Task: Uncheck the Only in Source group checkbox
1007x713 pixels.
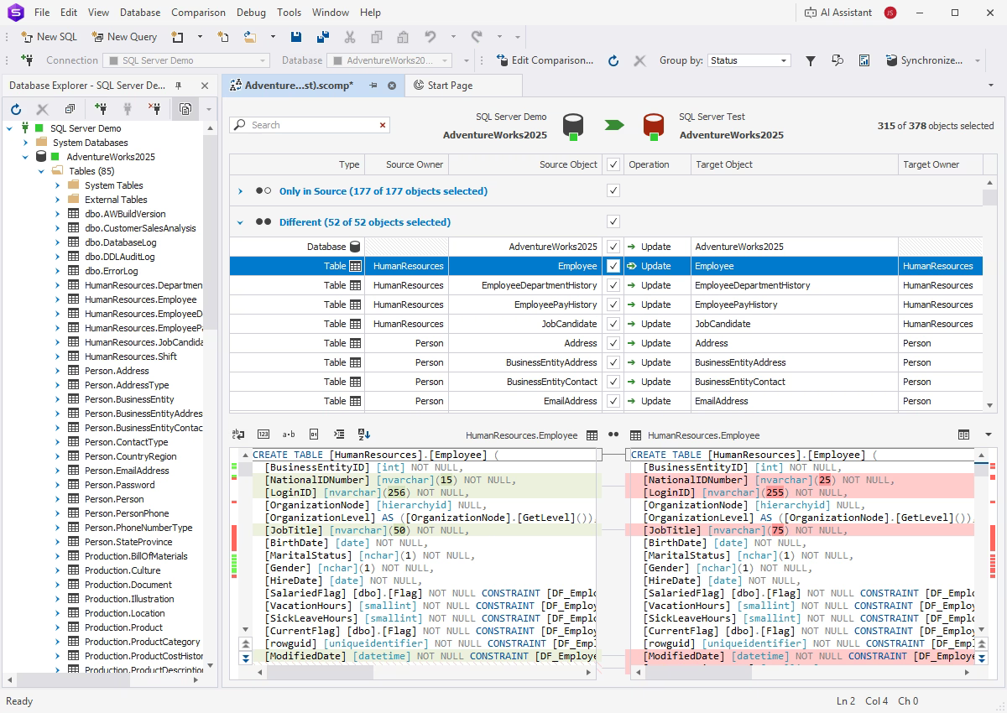Action: coord(613,191)
